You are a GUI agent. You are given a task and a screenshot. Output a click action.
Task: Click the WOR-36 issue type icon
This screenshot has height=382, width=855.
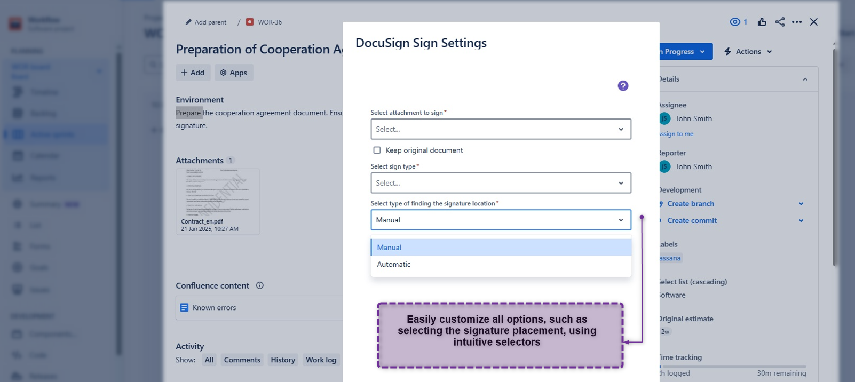[x=250, y=22]
